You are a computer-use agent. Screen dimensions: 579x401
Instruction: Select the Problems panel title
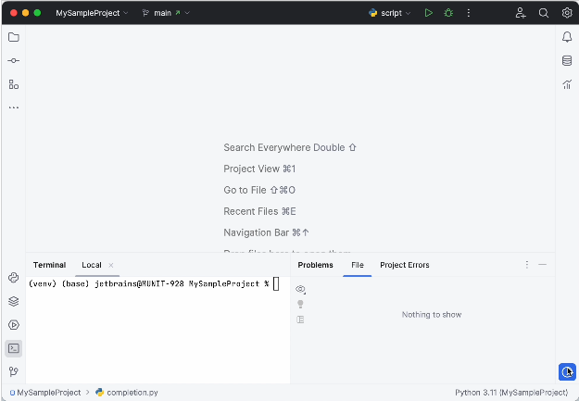pyautogui.click(x=315, y=265)
